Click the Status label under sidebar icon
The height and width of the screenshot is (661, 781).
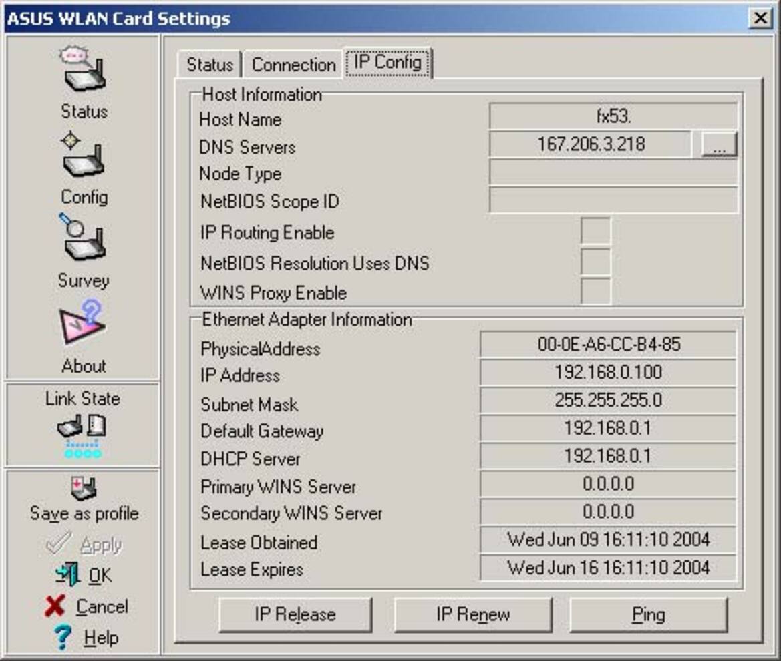click(84, 112)
